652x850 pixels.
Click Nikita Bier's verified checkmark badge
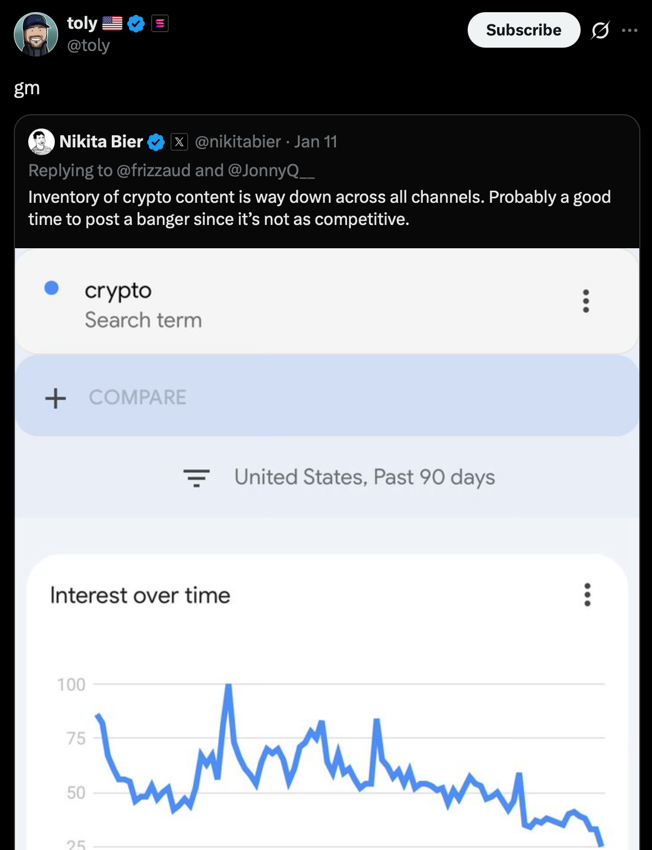[x=156, y=142]
